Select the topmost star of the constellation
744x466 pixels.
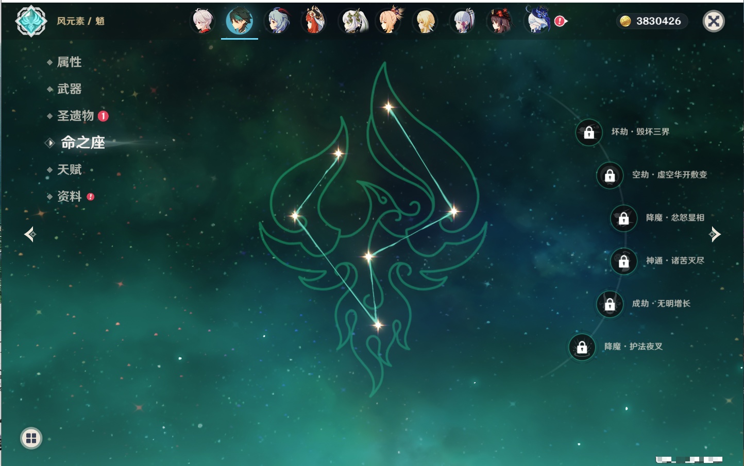[388, 107]
